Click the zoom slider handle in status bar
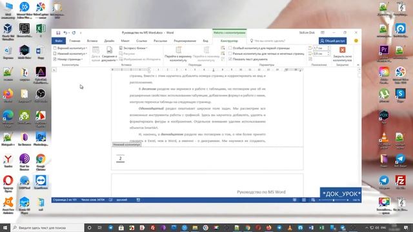This screenshot has height=232, width=413. point(334,200)
